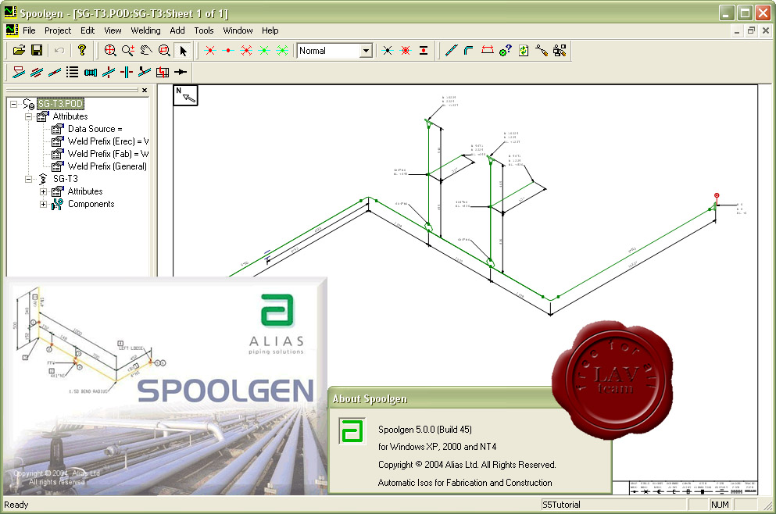The width and height of the screenshot is (776, 514).
Task: Click the red cross with cyan bar icon
Action: click(127, 72)
